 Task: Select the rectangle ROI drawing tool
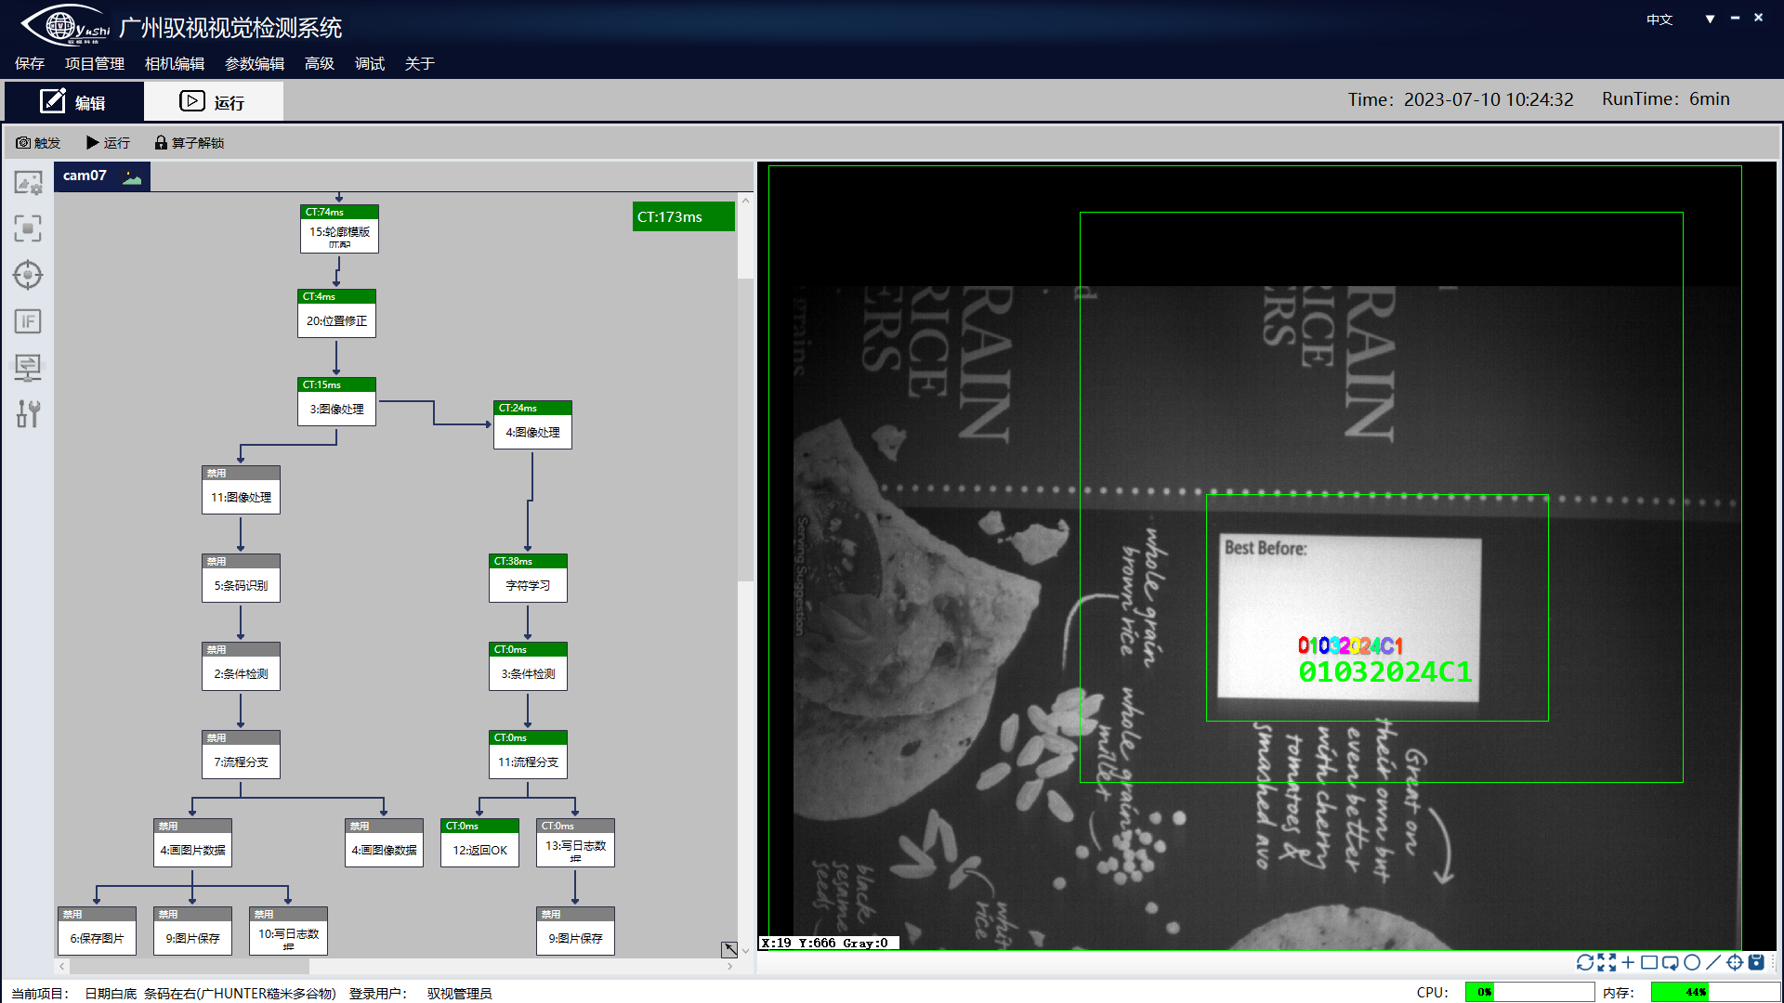pyautogui.click(x=1649, y=963)
